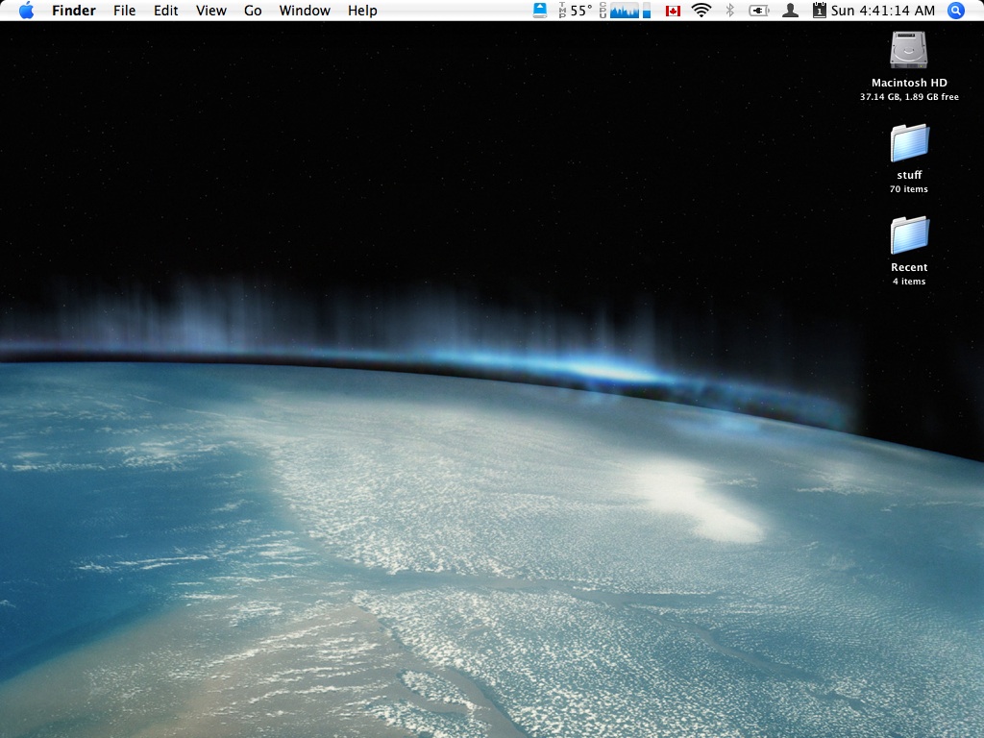Open the Help menu
This screenshot has height=738, width=984.
(x=362, y=11)
